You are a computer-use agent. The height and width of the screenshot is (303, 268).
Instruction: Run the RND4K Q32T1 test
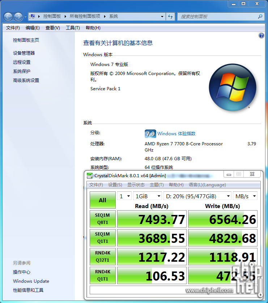click(x=103, y=257)
